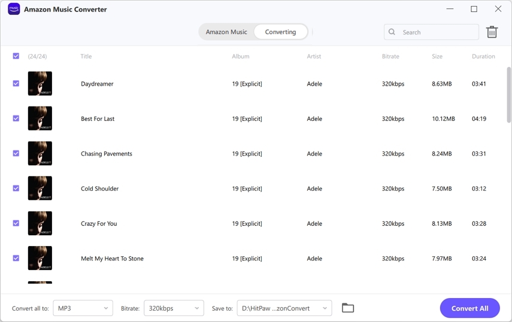Viewport: 512px width, 322px height.
Task: Click the Daydreamer album thumbnail
Action: click(x=40, y=84)
